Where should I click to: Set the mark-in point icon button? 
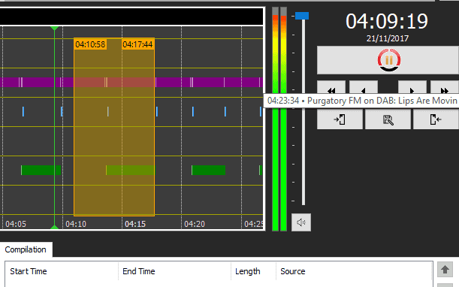click(x=340, y=119)
